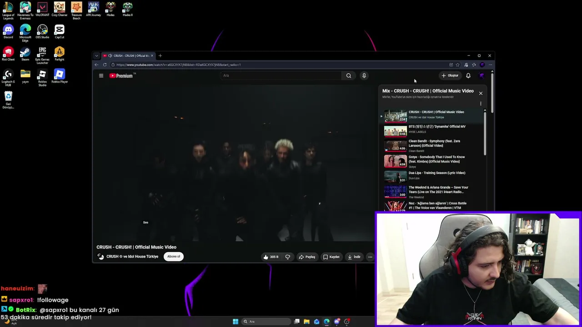Open Discord from the taskbar

[337, 322]
